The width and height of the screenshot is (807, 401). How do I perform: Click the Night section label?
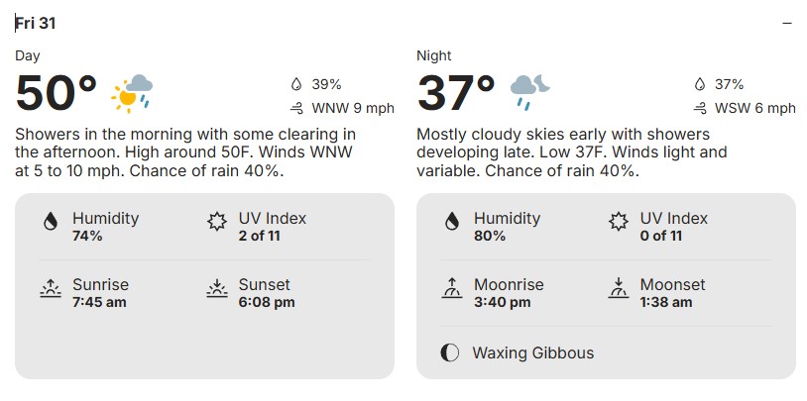coord(434,55)
